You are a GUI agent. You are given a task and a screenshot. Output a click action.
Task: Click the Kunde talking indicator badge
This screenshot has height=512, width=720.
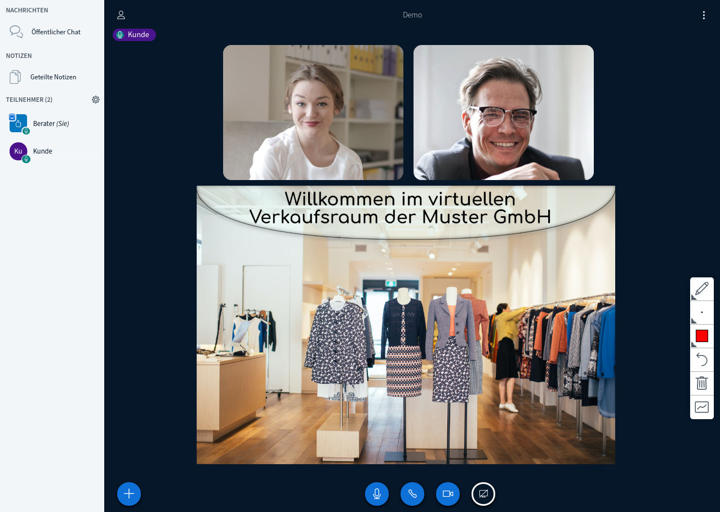pos(134,35)
